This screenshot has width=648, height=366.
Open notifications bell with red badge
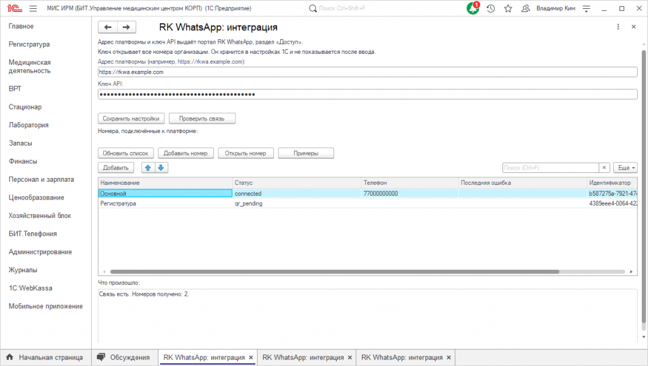(473, 8)
